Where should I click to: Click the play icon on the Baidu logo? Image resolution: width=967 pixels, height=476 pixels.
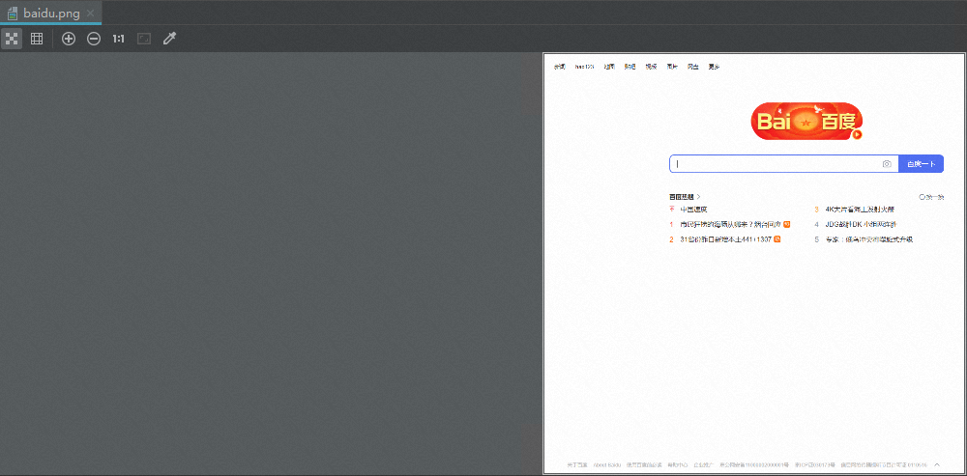click(857, 134)
